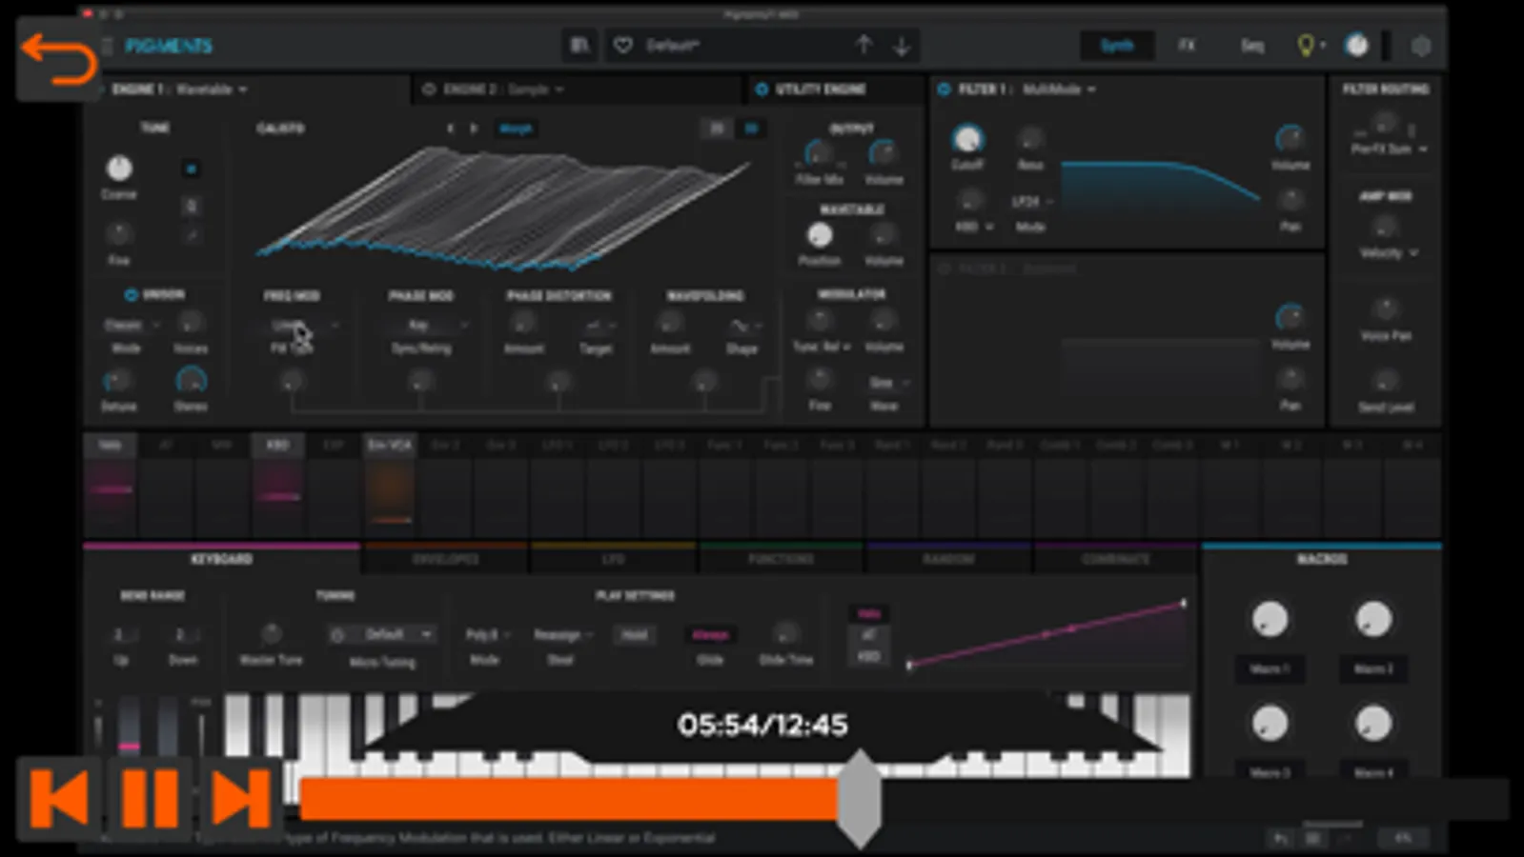Open the Amp Mod Velocity dropdown
The height and width of the screenshot is (857, 1524).
point(1387,253)
